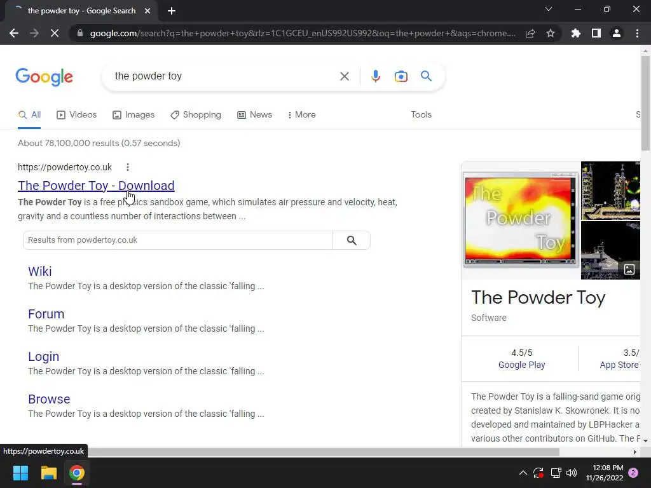The width and height of the screenshot is (651, 488).
Task: Click the https://powdertoy.co.uk result URL text
Action: (x=65, y=167)
